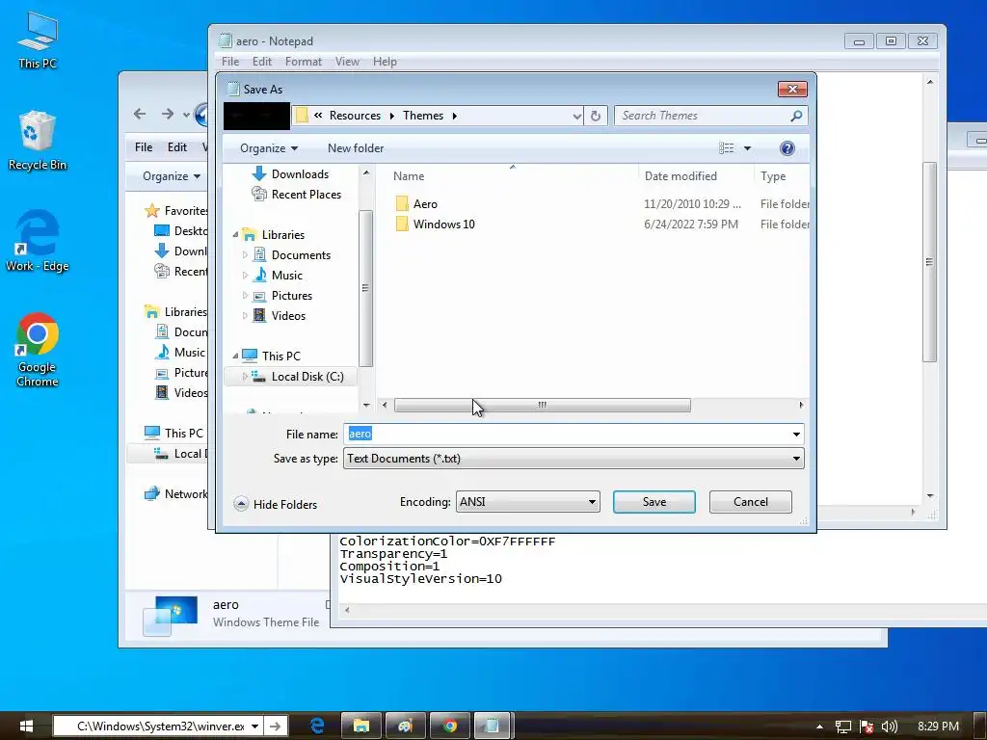The width and height of the screenshot is (987, 740).
Task: Click the Save button
Action: click(654, 502)
